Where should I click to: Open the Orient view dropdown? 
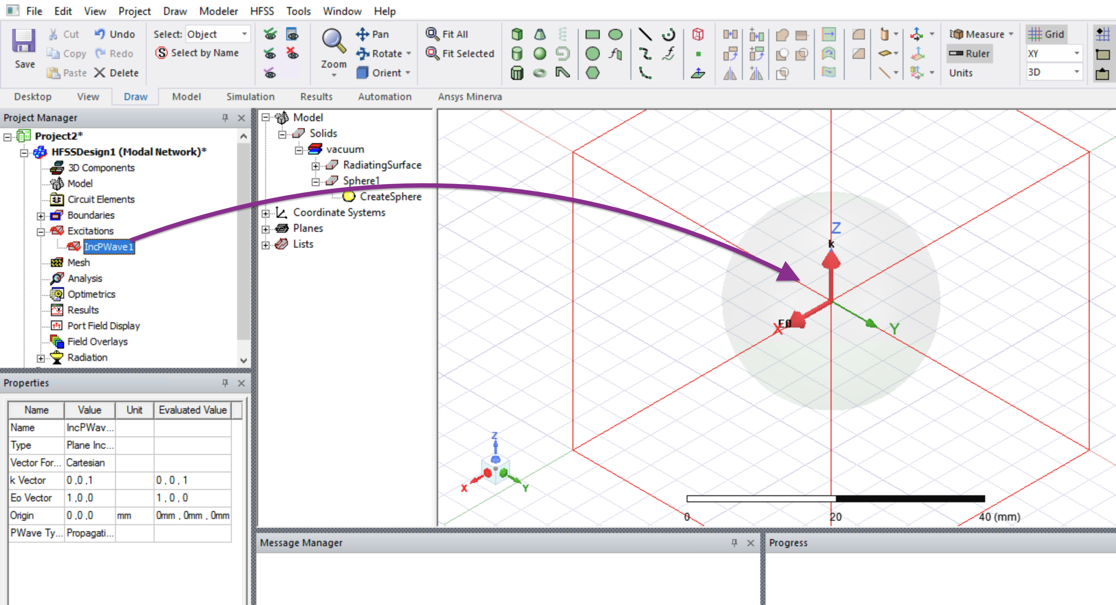(408, 72)
